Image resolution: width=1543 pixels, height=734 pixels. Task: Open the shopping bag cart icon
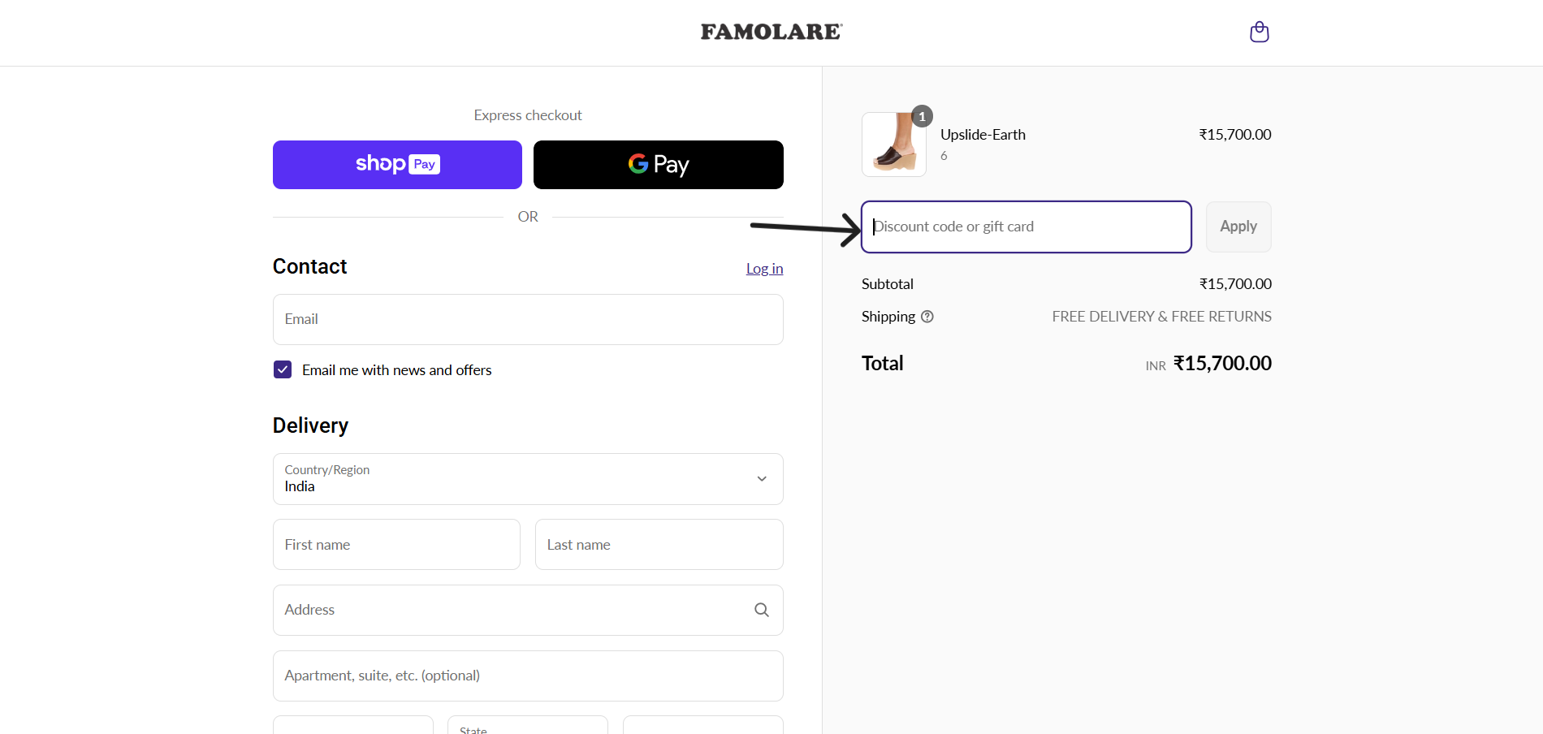click(x=1259, y=32)
